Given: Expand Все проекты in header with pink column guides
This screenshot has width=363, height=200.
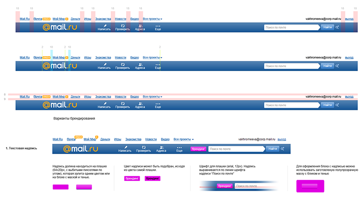Looking at the screenshot, I should [x=152, y=19].
